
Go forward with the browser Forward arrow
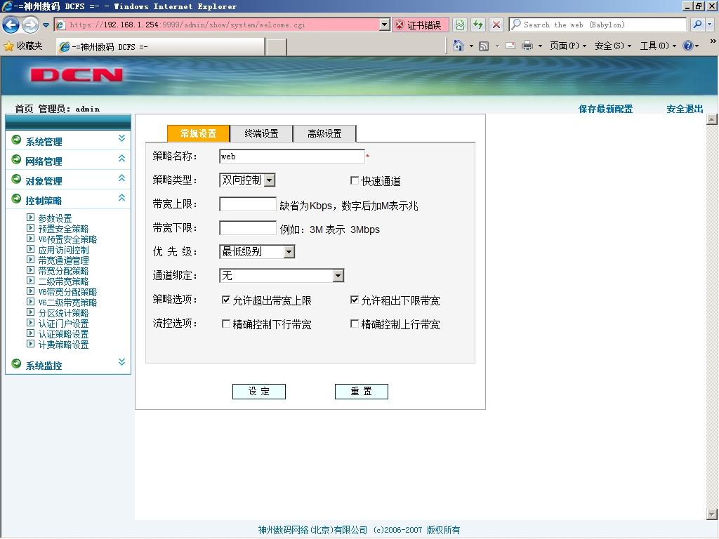click(31, 25)
